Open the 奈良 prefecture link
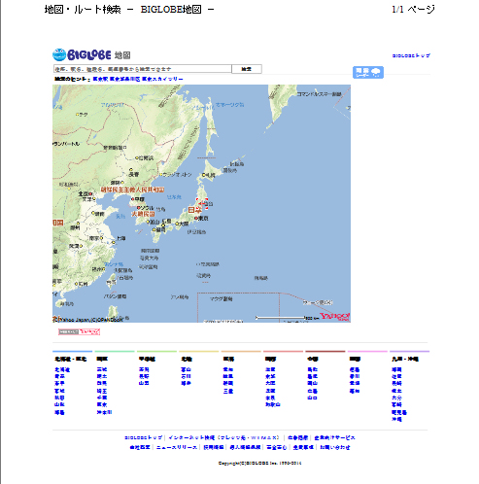The height and width of the screenshot is (484, 479). click(270, 398)
